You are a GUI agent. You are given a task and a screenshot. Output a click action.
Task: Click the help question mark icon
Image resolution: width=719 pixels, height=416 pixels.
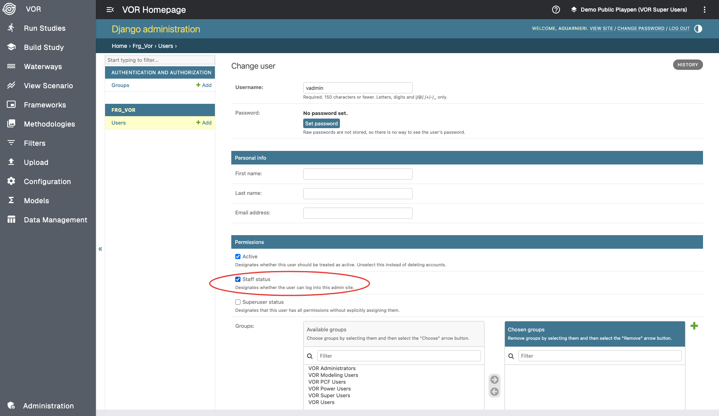[556, 10]
